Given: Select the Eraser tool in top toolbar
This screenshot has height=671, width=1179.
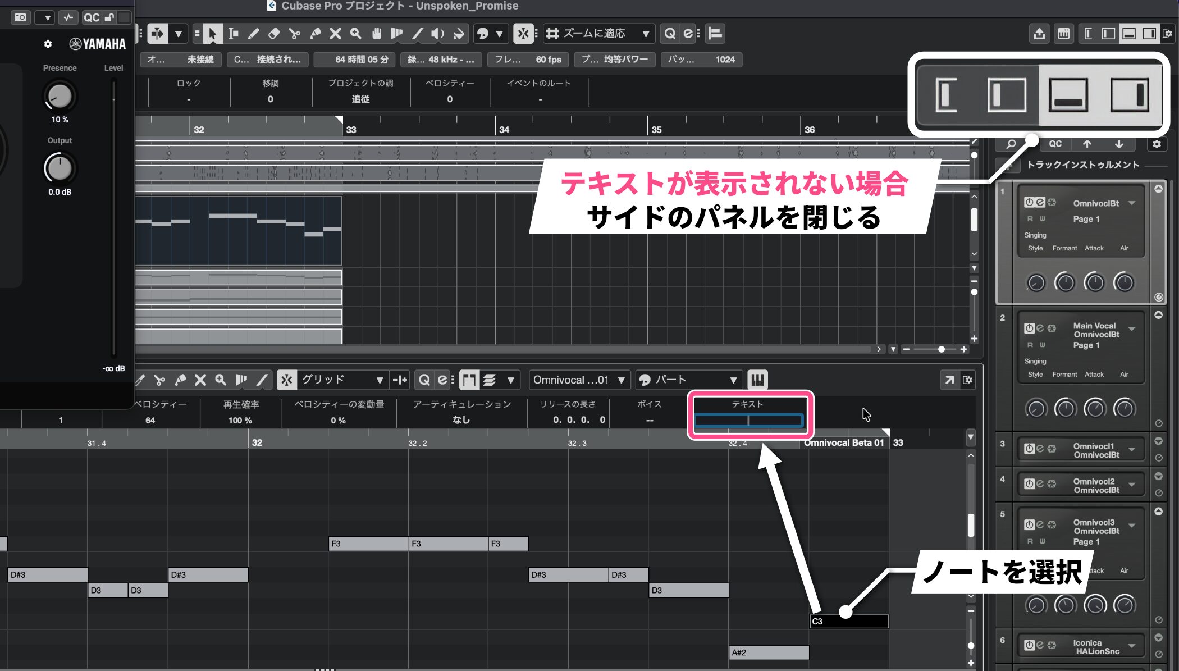Looking at the screenshot, I should click(274, 34).
